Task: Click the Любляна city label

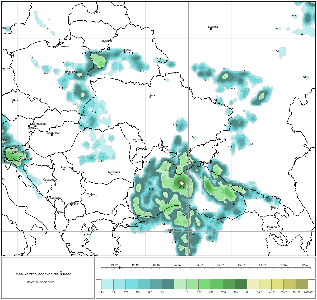Action: coord(15,152)
